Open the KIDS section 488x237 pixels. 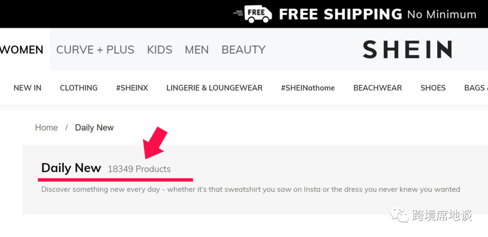[x=160, y=50]
